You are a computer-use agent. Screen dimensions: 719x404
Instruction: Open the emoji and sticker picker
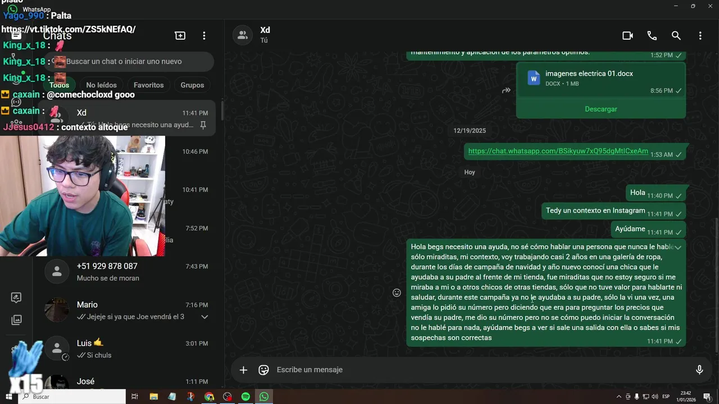(x=263, y=370)
